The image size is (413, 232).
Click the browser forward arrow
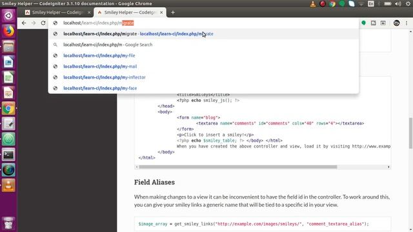[34, 23]
